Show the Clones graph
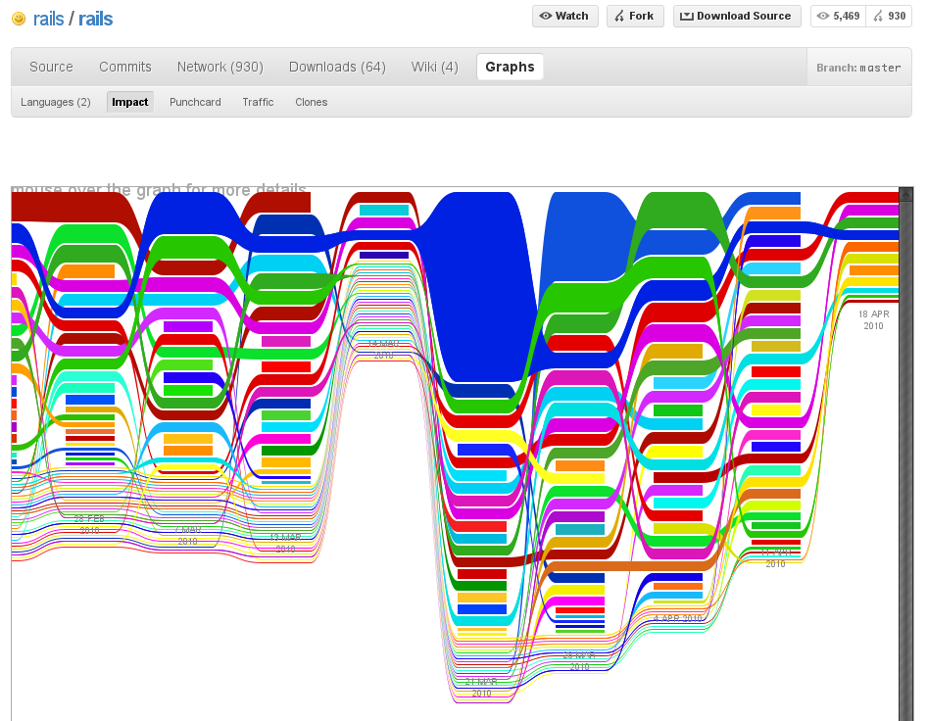This screenshot has width=927, height=721. click(311, 102)
